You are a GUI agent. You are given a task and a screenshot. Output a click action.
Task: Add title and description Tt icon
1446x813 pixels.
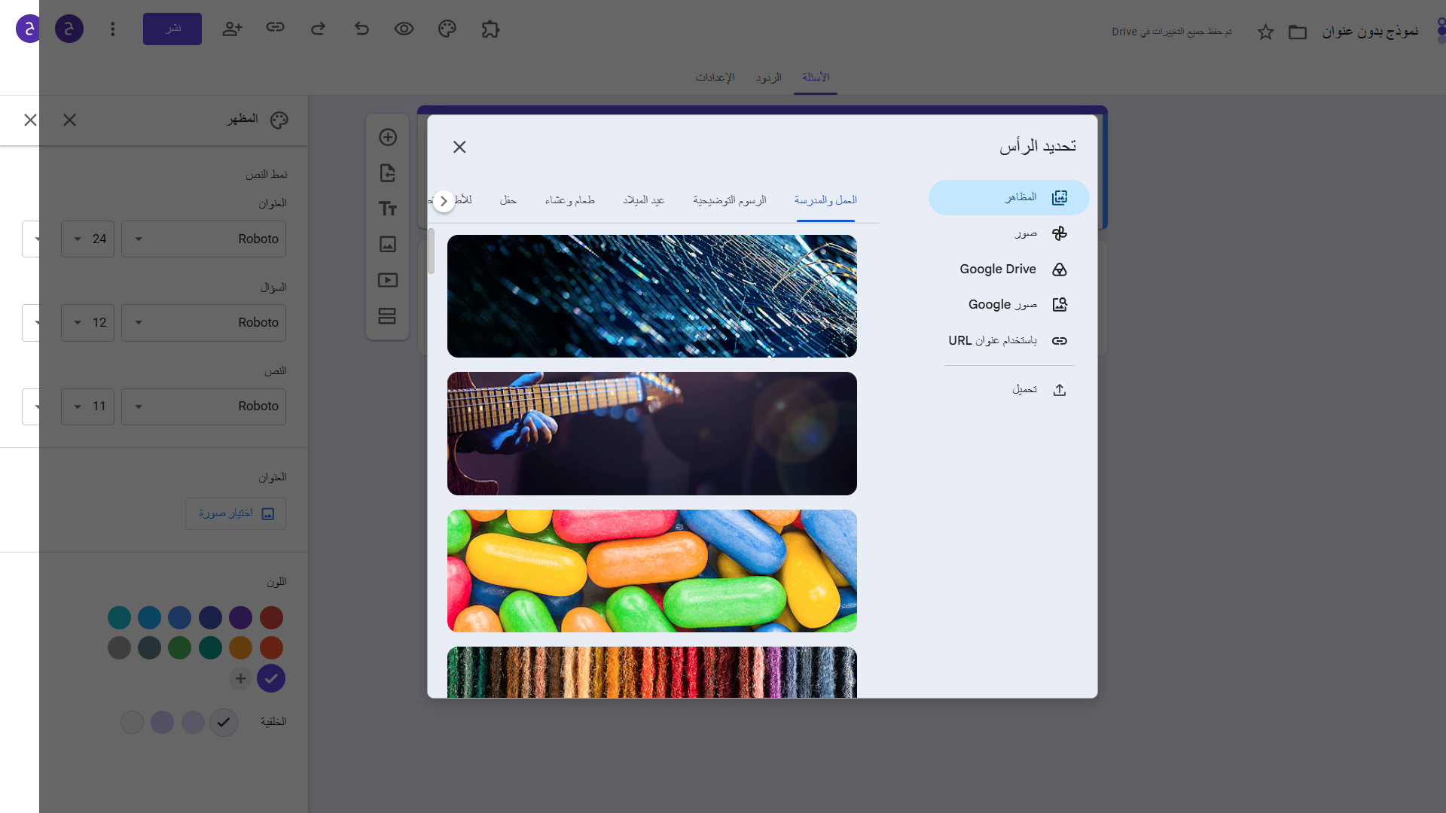(x=388, y=209)
